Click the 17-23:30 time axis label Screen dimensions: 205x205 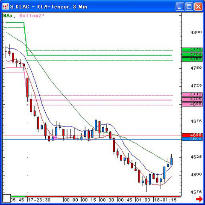point(39,200)
